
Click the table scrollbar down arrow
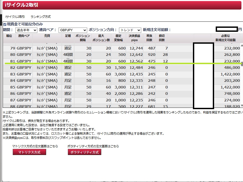pyautogui.click(x=241, y=105)
